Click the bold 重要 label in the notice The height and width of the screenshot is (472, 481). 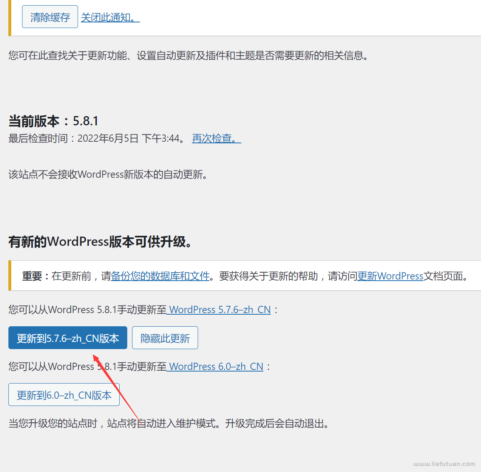(32, 276)
